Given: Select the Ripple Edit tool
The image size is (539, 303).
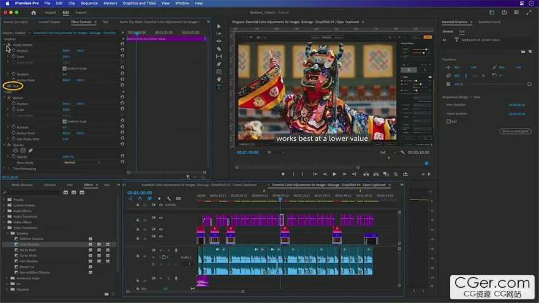Looking at the screenshot, I should click(x=219, y=41).
